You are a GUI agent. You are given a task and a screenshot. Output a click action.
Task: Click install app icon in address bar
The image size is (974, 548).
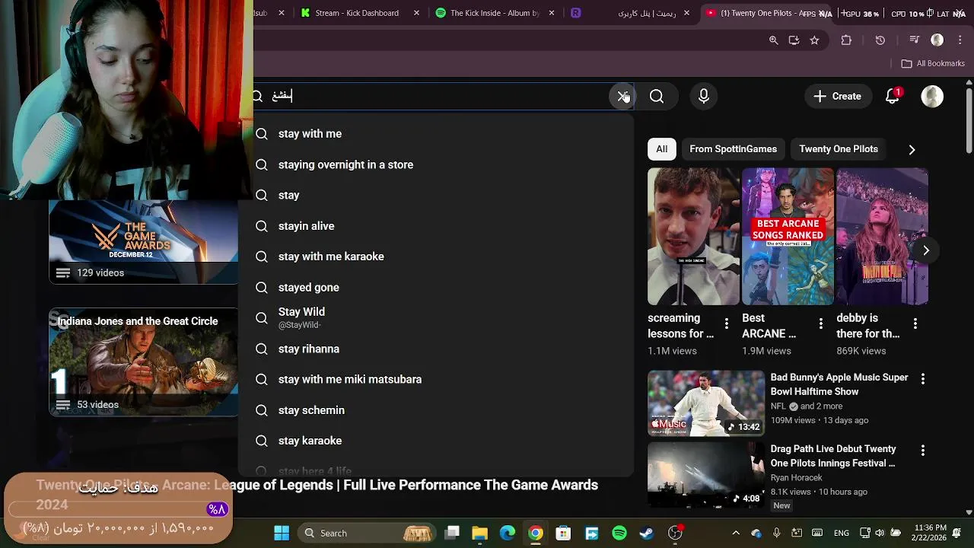click(794, 40)
